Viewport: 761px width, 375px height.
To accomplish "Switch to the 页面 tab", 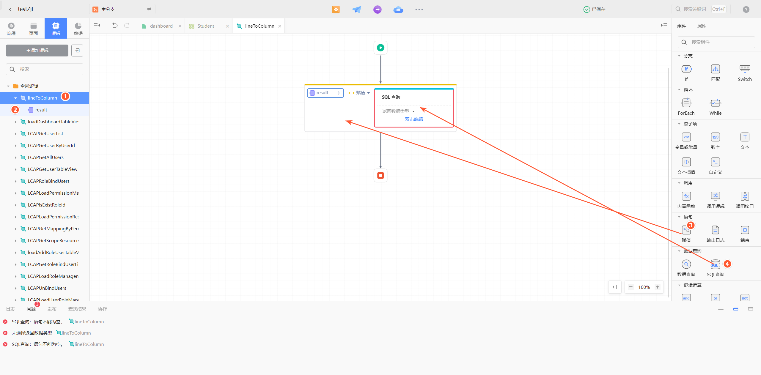I will pos(33,29).
